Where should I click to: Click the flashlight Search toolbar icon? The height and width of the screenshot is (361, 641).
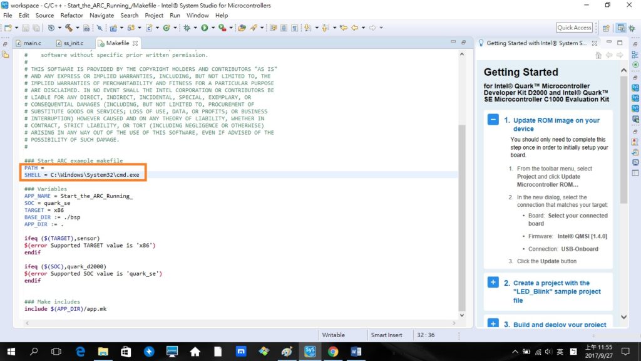(x=254, y=28)
